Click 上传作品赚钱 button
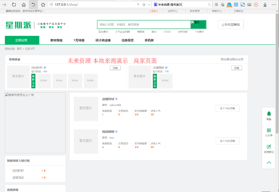 point(231,25)
